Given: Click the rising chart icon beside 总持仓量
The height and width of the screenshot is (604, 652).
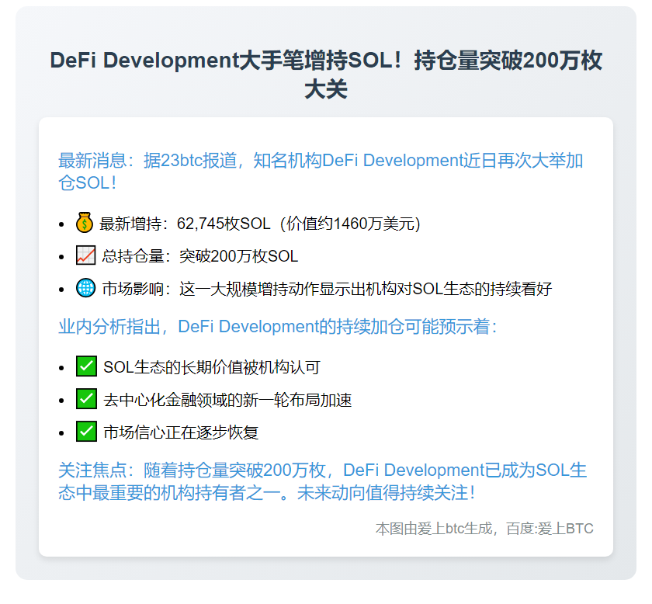Looking at the screenshot, I should pyautogui.click(x=84, y=255).
